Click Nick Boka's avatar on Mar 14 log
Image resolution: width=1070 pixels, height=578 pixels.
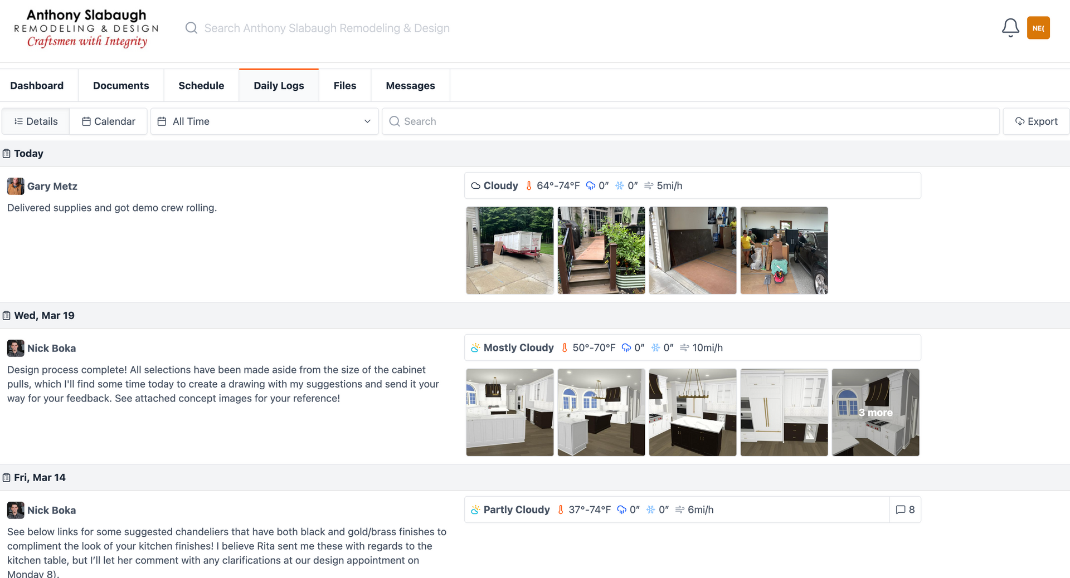[x=16, y=510]
